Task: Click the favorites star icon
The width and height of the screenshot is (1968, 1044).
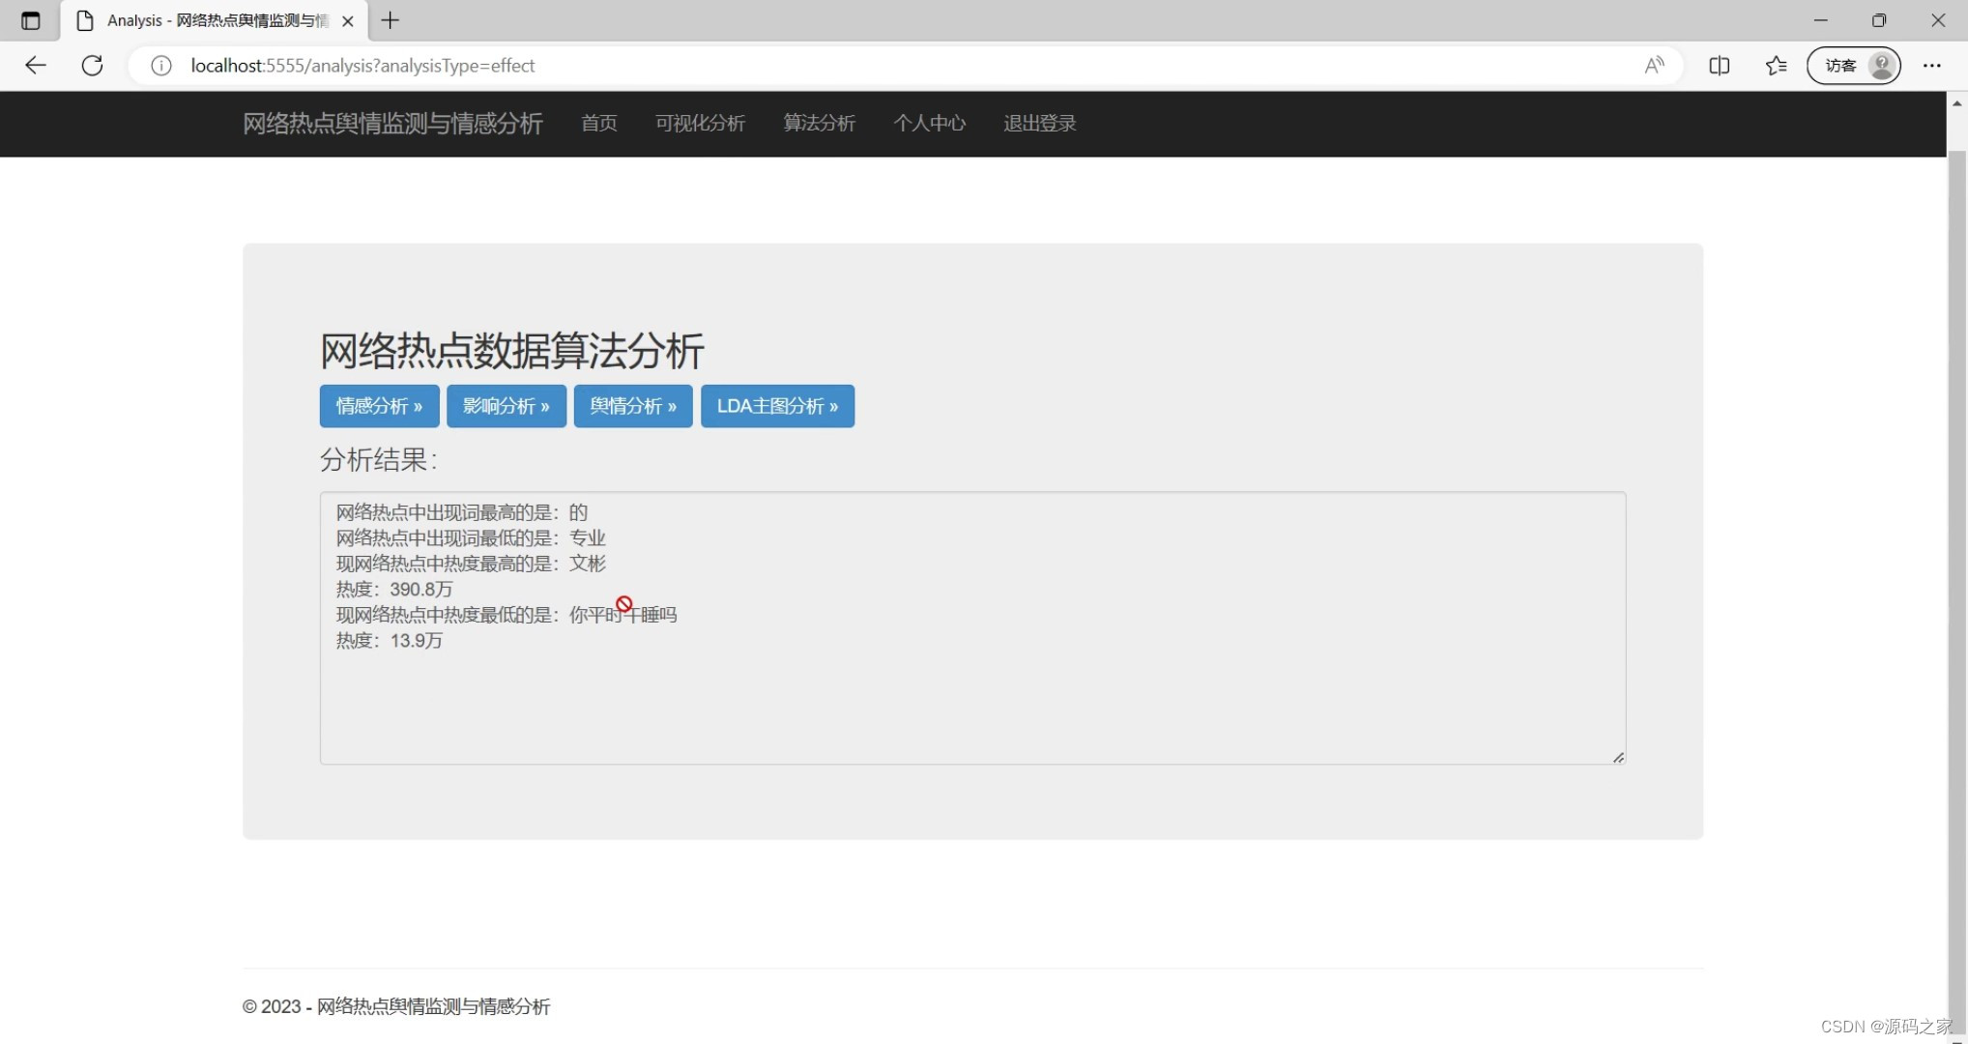Action: (x=1776, y=65)
